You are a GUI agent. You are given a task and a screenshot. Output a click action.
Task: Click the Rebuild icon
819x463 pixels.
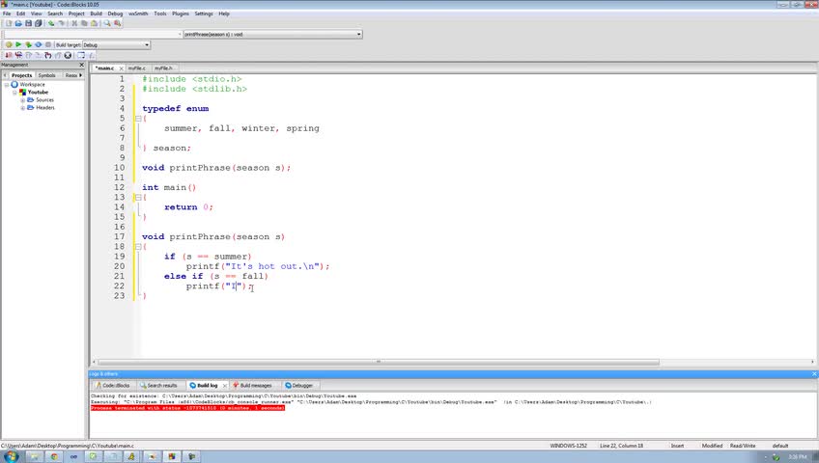pos(38,44)
